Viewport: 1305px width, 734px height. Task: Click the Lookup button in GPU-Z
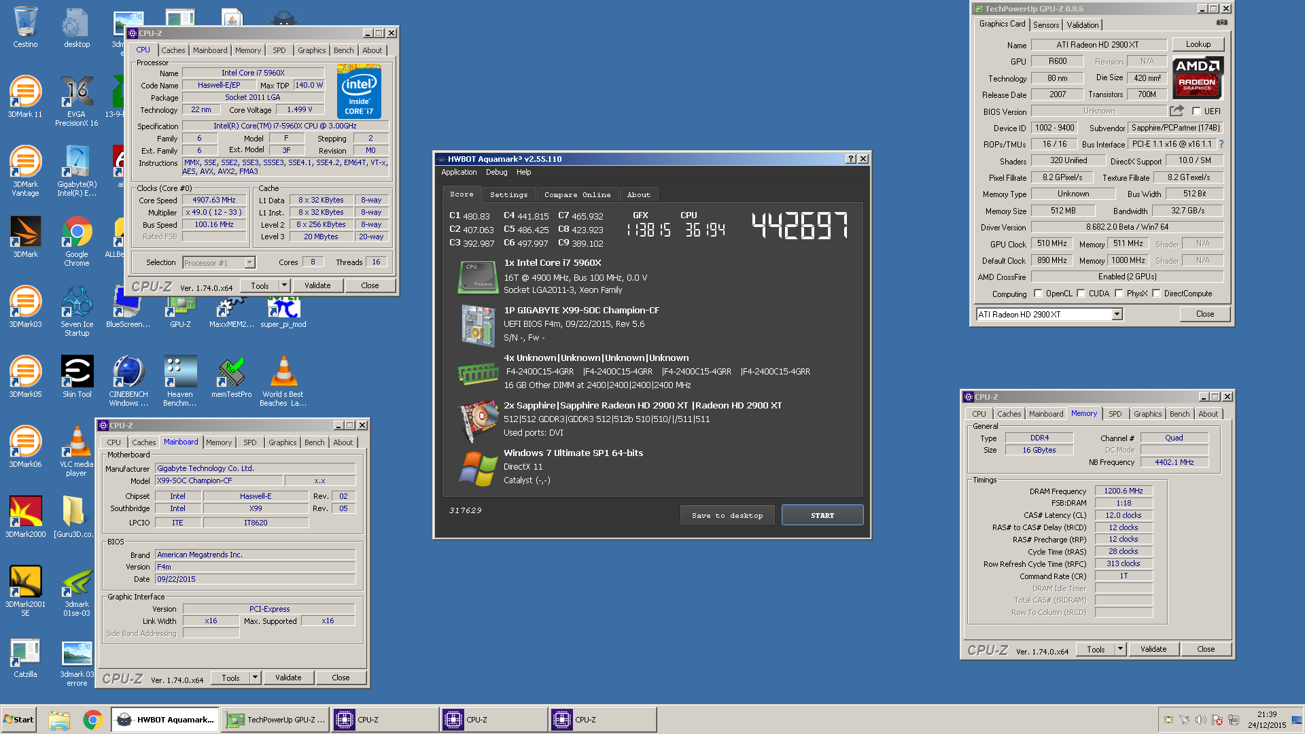pyautogui.click(x=1198, y=44)
